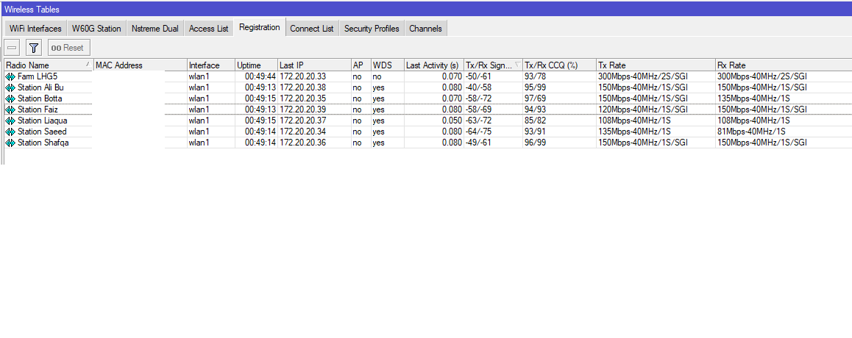Select the Station Liaqua radio name
Viewport: 852px width, 338px height.
43,121
